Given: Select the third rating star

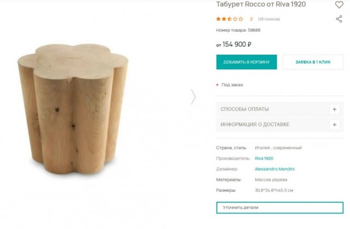Looking at the screenshot, I should pyautogui.click(x=230, y=19).
